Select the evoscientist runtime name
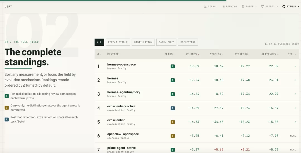 coord(116,120)
